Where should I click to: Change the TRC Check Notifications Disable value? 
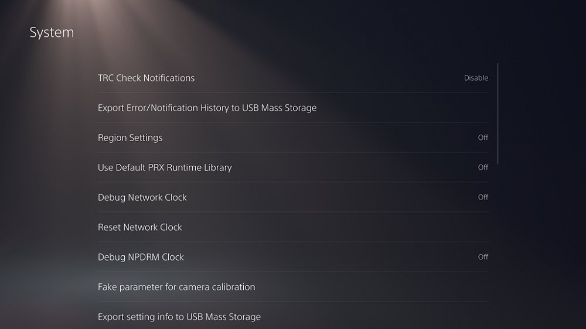[x=476, y=78]
